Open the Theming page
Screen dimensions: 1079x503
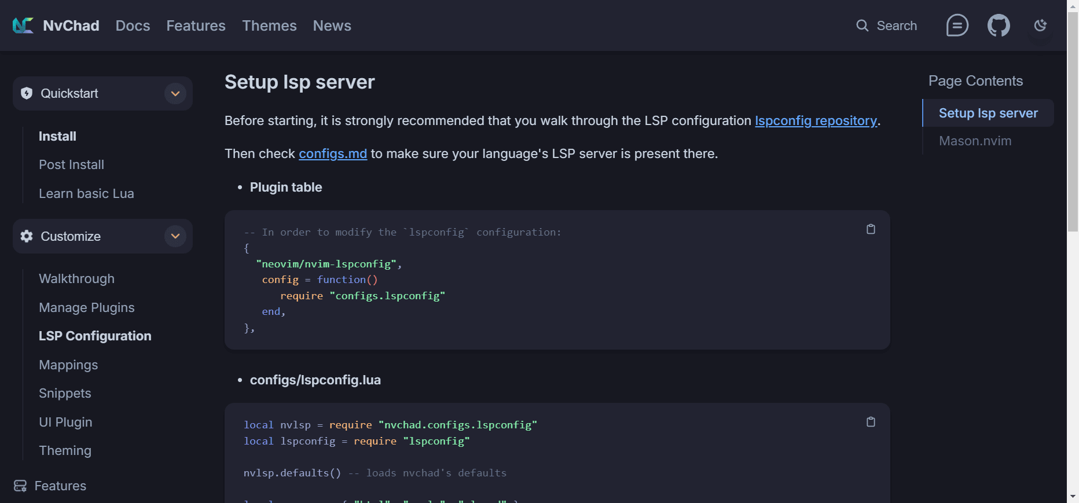(x=65, y=450)
